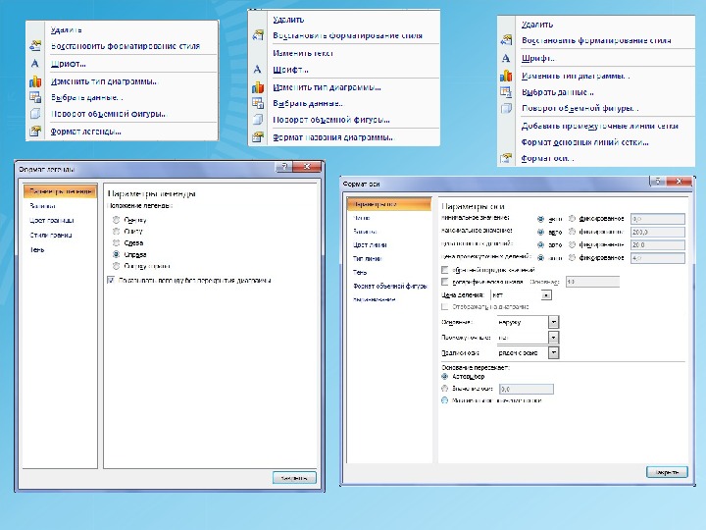This screenshot has height=530, width=706.
Task: Open Промежуточные tick marks dropdown
Action: tap(554, 338)
